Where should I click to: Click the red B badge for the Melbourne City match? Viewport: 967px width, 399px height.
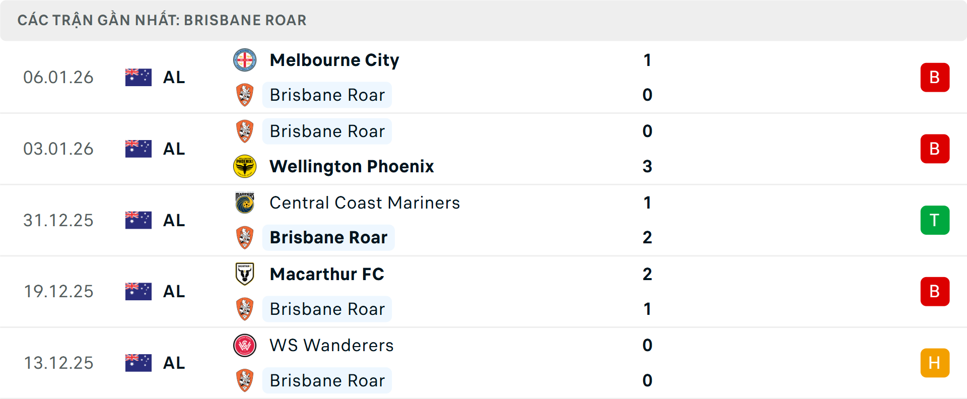pos(935,77)
